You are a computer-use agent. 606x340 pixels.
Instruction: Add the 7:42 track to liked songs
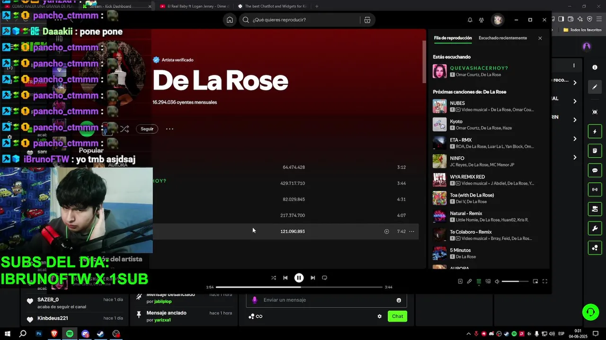(386, 231)
